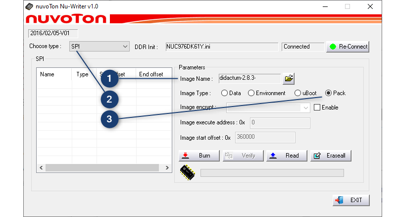Viewport: 396px width, 217px height.
Task: Click the Nu-Writer title bar app icon
Action: tap(29, 6)
